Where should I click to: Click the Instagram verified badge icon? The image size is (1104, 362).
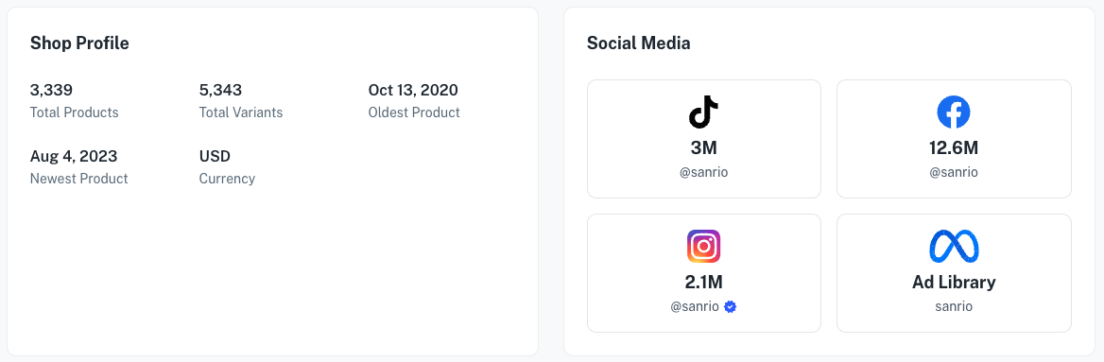[730, 307]
